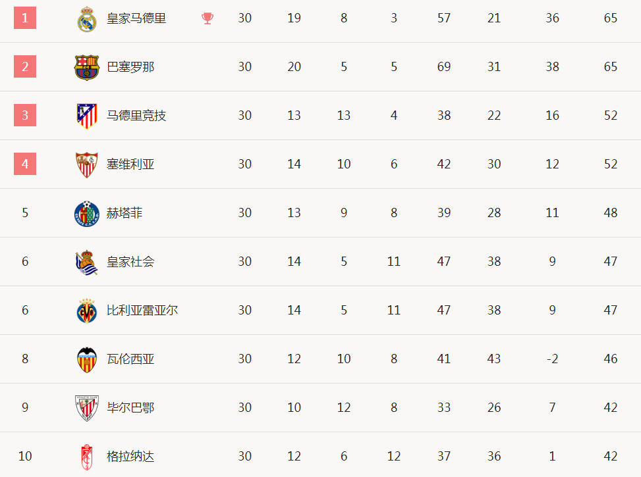The width and height of the screenshot is (641, 477).
Task: Click the Villarreal yellow crest
Action: (87, 311)
